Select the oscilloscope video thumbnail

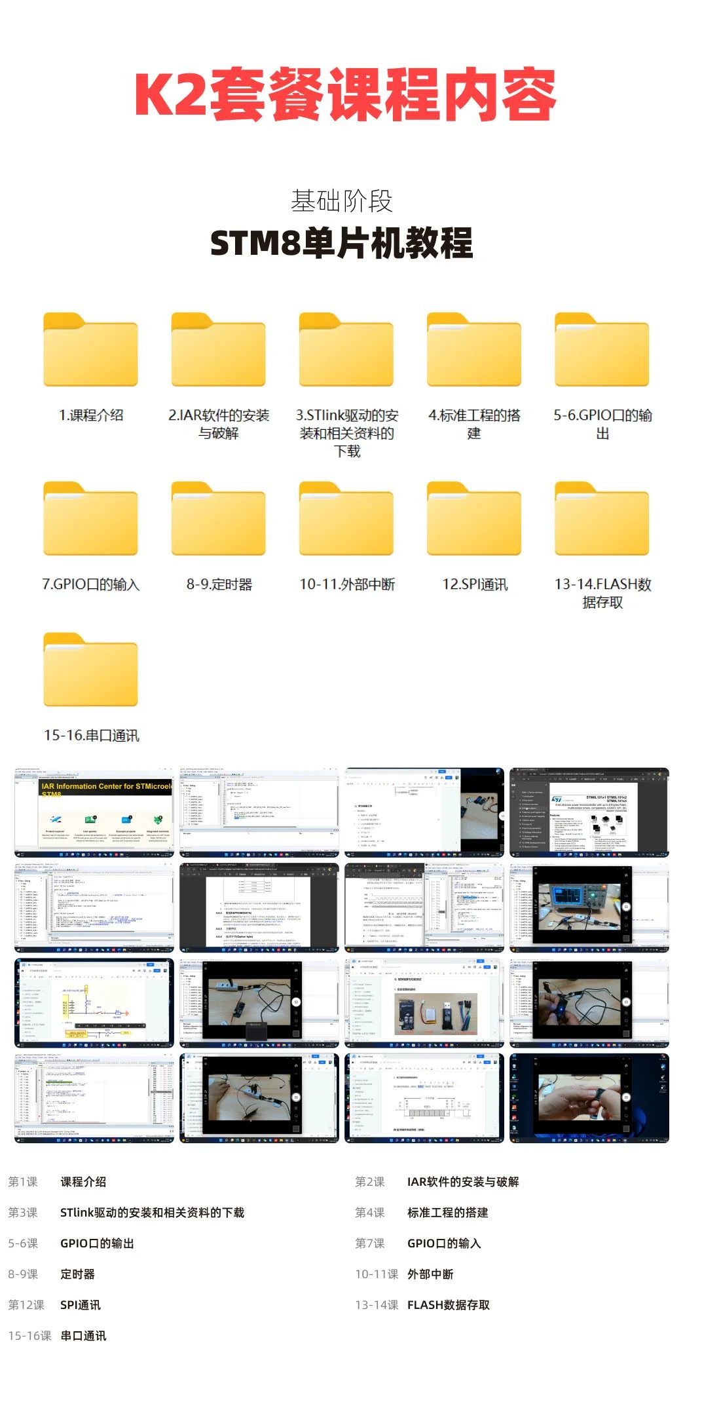pos(589,907)
